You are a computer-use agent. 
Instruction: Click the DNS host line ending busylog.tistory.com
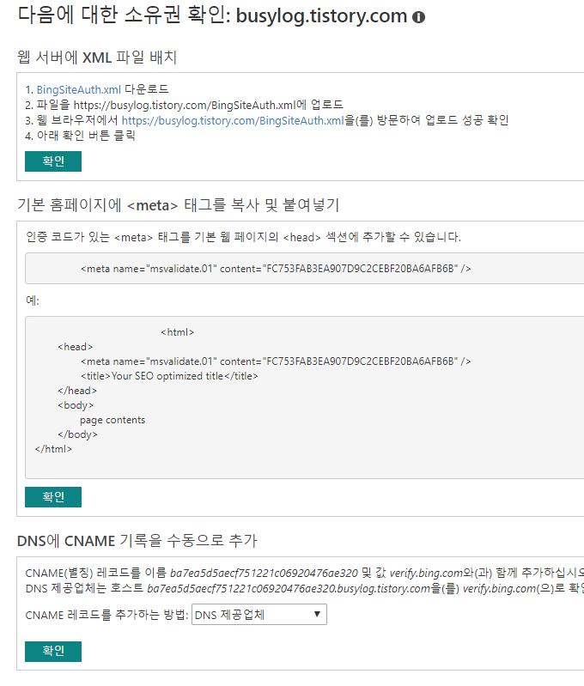[x=304, y=588]
